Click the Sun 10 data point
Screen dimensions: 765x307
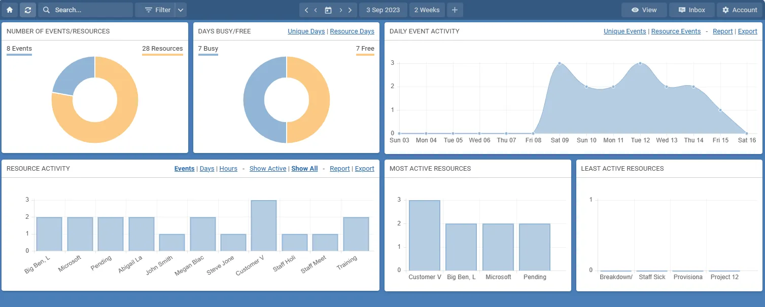(x=586, y=87)
